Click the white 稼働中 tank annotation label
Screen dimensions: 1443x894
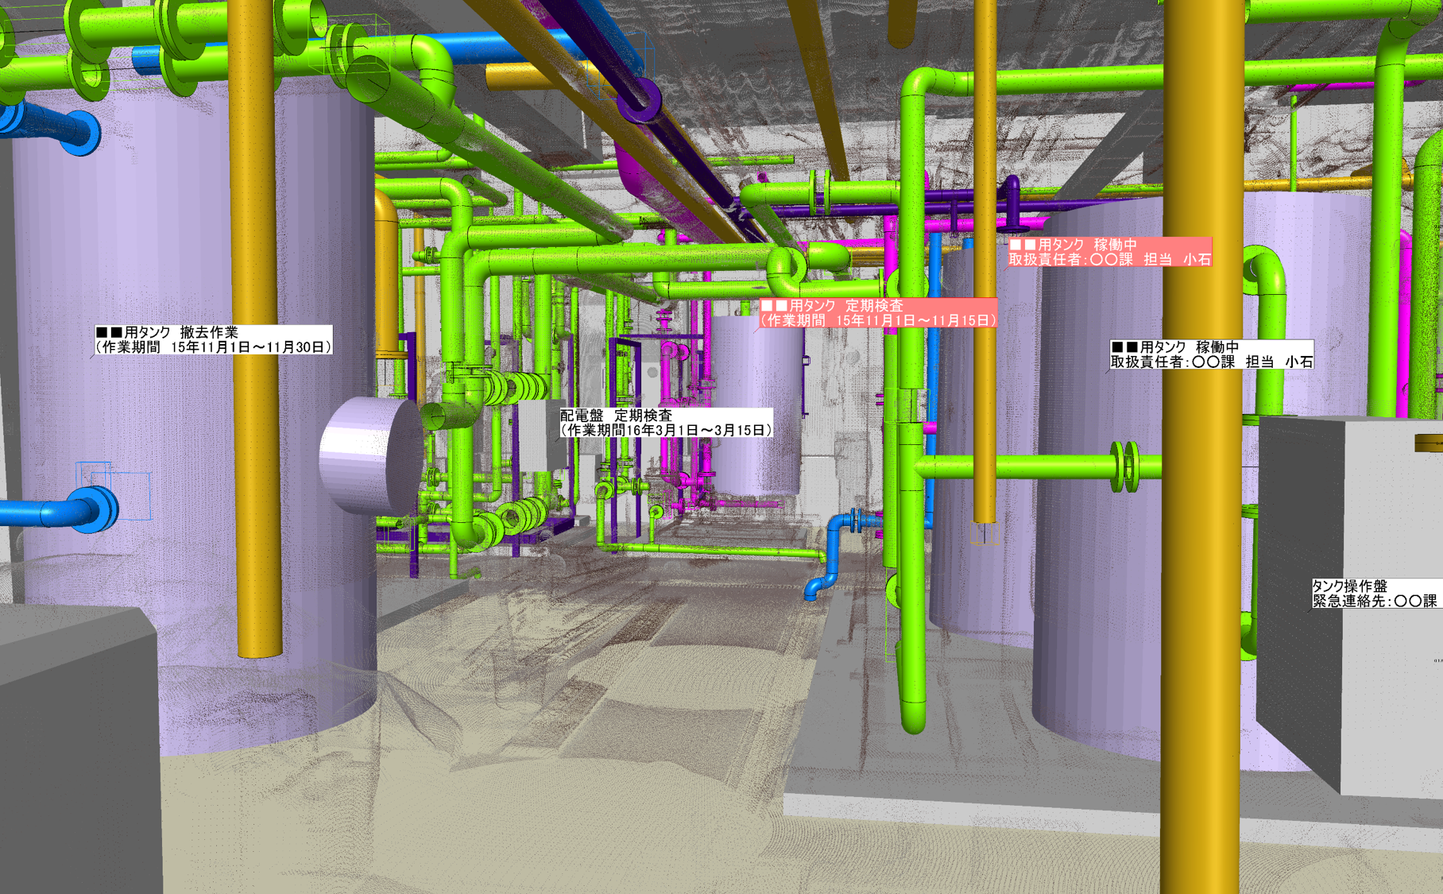(1211, 354)
